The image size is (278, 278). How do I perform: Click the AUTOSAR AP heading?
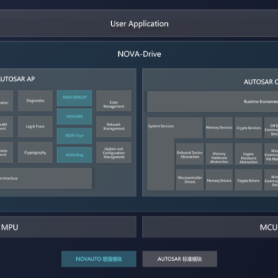pos(17,79)
